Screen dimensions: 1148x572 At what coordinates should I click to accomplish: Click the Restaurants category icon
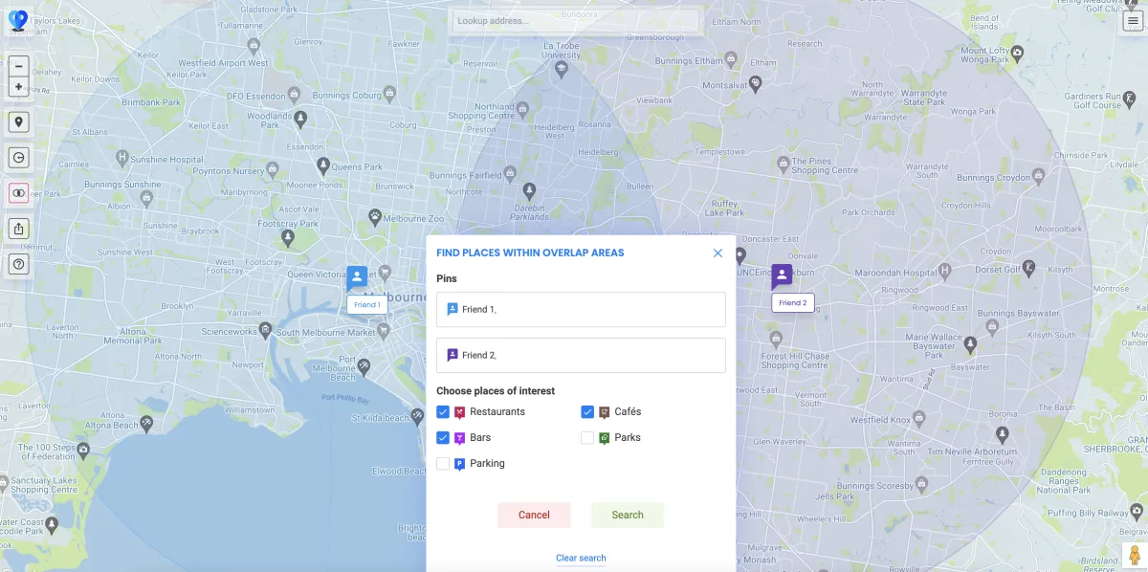coord(460,413)
